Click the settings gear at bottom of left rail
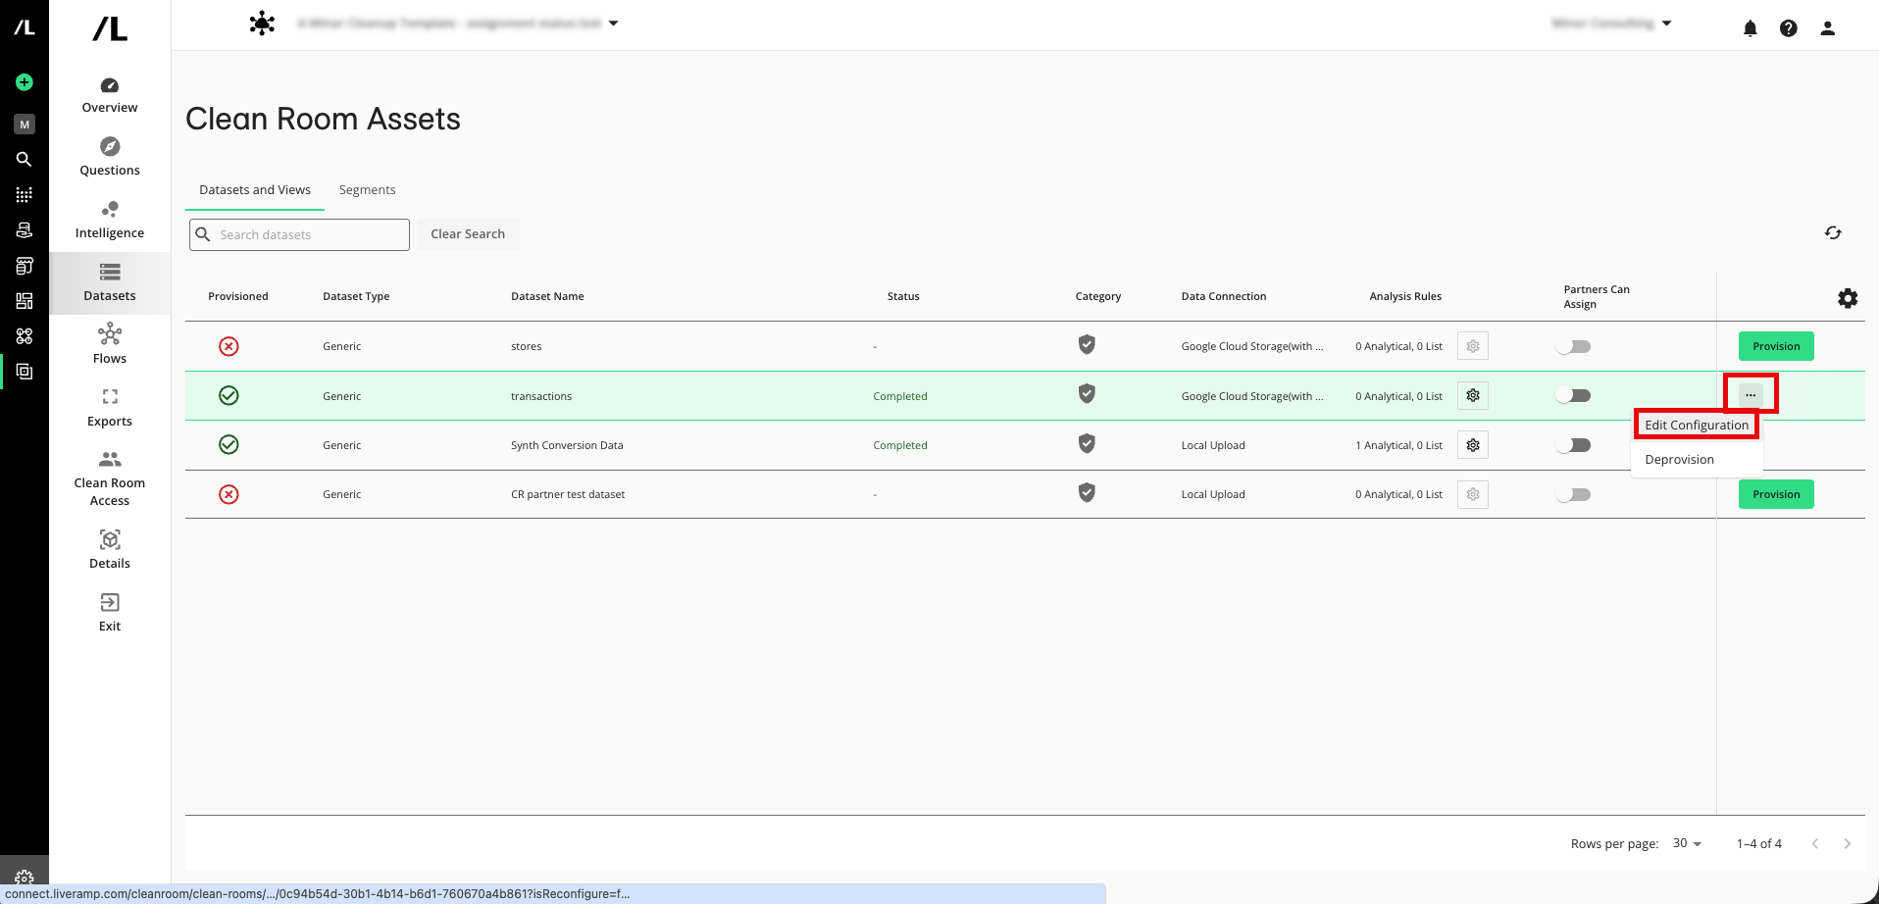The width and height of the screenshot is (1879, 904). click(25, 878)
